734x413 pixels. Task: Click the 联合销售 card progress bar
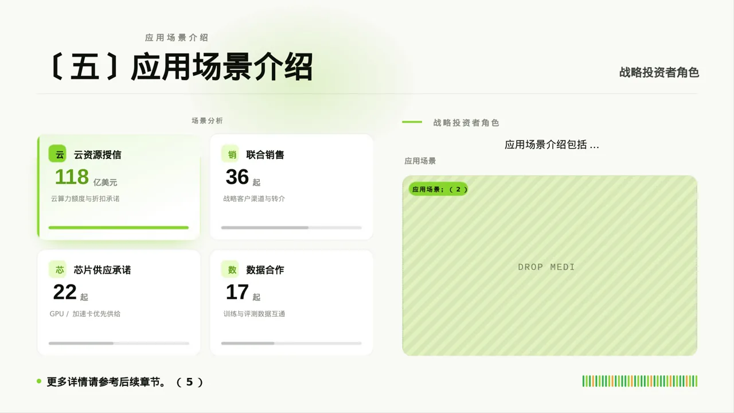tap(291, 228)
